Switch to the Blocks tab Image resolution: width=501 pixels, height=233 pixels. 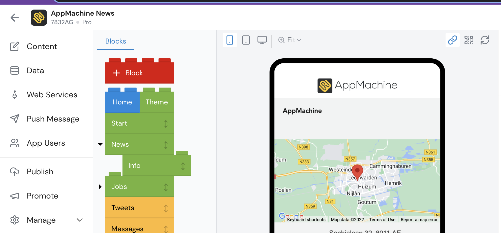pyautogui.click(x=115, y=41)
